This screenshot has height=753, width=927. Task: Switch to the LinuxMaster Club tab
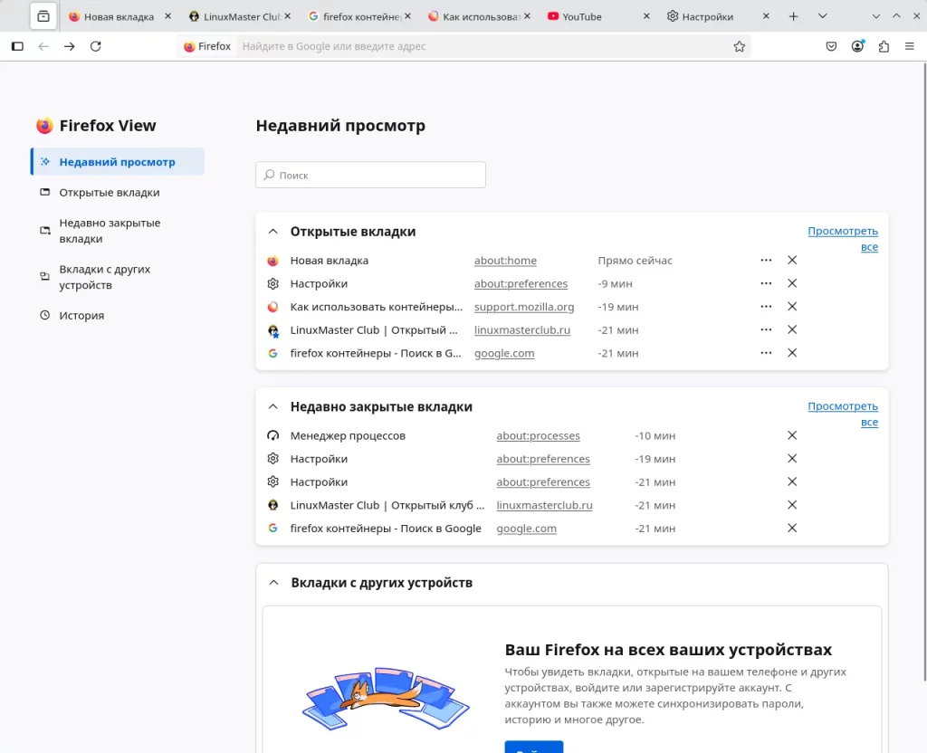pyautogui.click(x=239, y=16)
